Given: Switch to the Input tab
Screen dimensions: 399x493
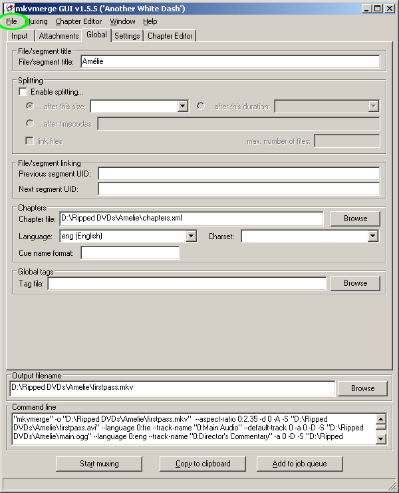Looking at the screenshot, I should pos(20,36).
